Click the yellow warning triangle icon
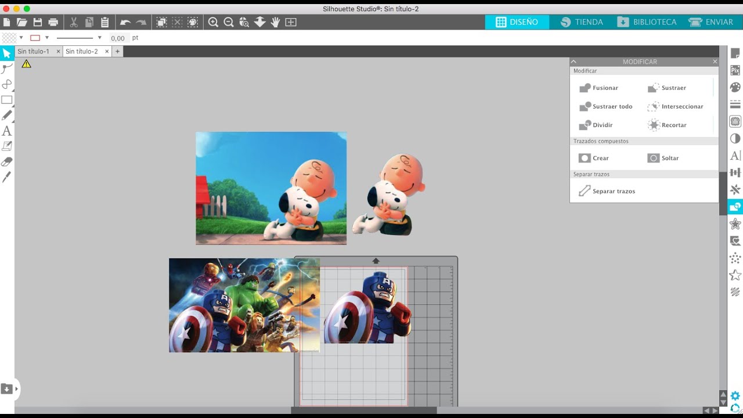 (x=26, y=64)
